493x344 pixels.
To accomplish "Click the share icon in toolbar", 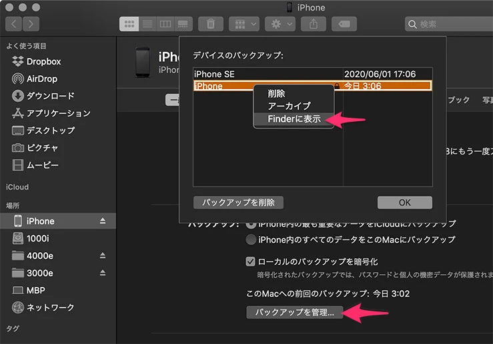I will (x=312, y=24).
